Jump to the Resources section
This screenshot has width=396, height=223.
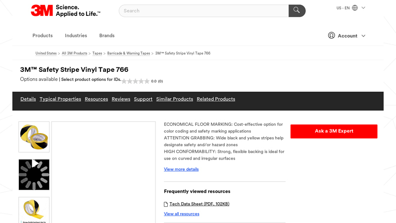tap(96, 99)
